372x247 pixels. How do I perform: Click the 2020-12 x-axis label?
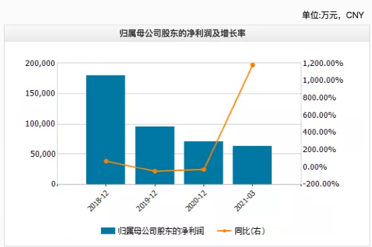tap(196, 201)
